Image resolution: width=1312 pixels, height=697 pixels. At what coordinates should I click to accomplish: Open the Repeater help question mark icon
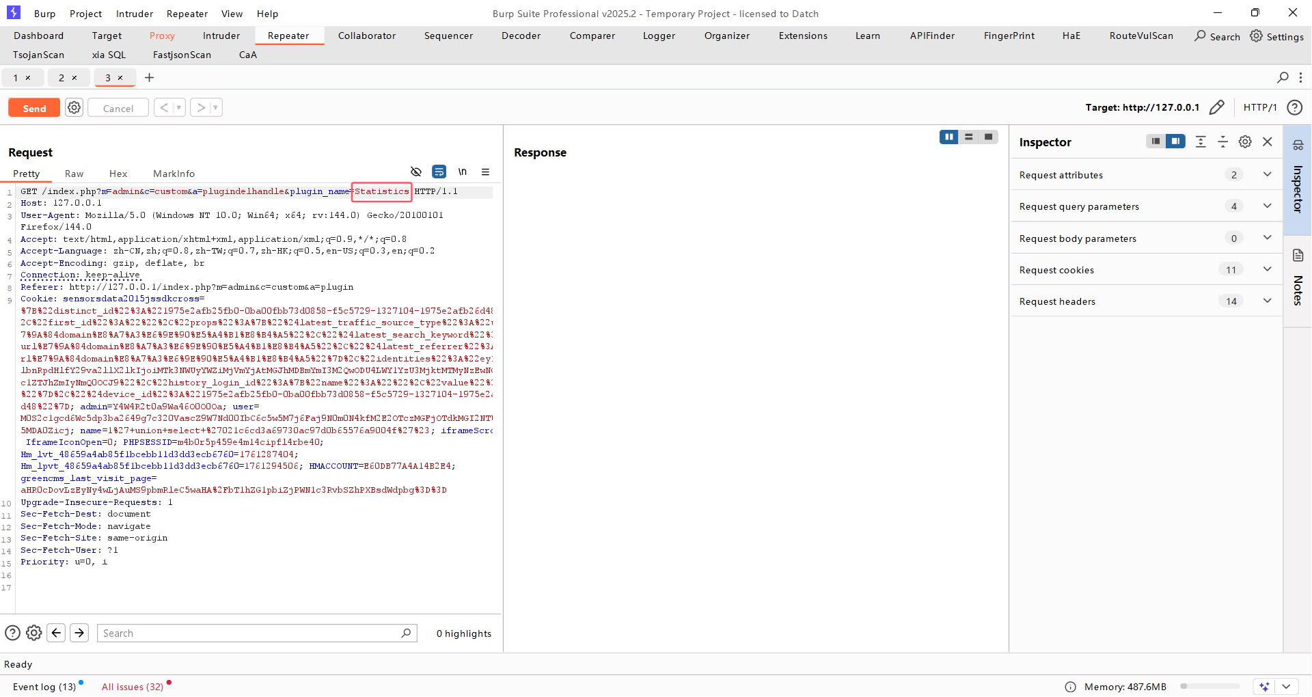1294,107
